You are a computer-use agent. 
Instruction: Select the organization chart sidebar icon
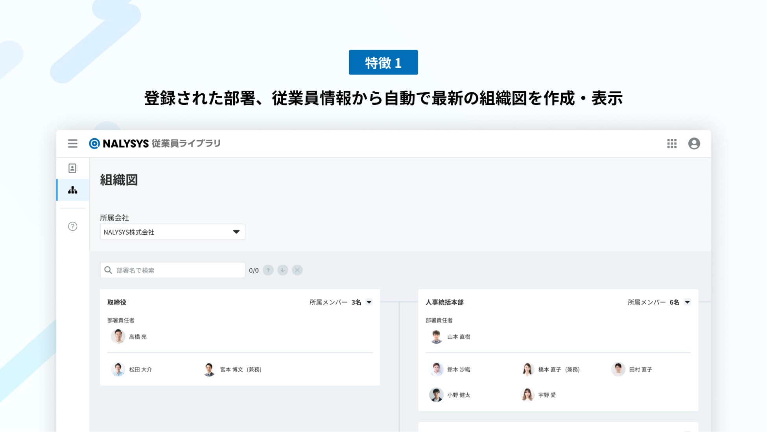(73, 190)
